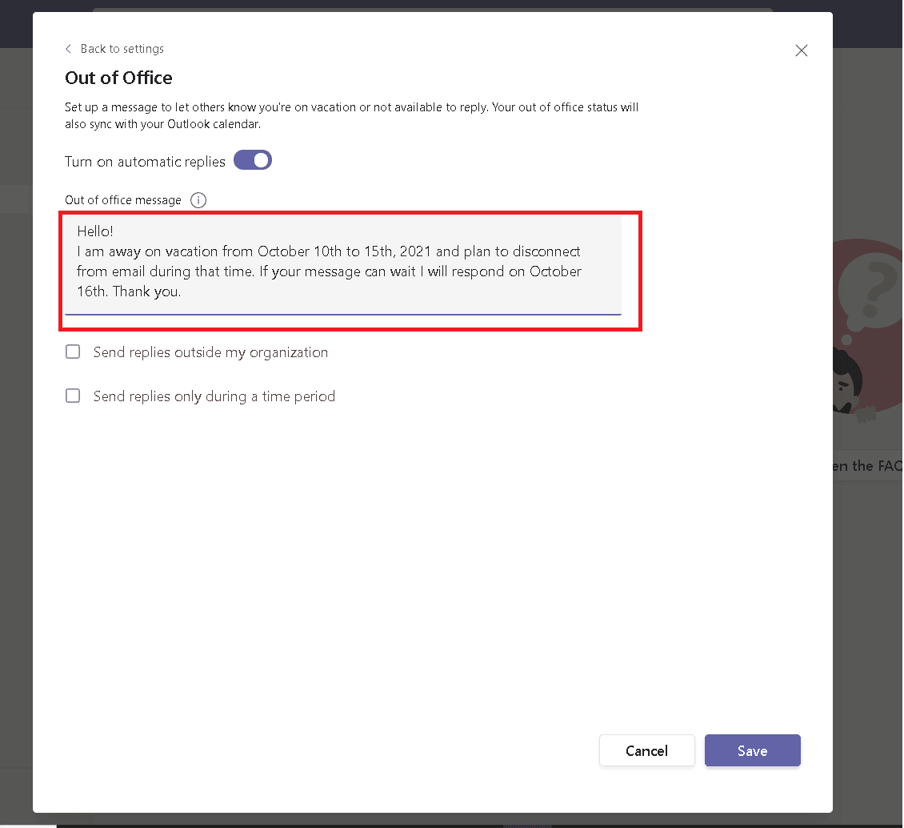Save the out of office settings
The height and width of the screenshot is (828, 904).
752,750
